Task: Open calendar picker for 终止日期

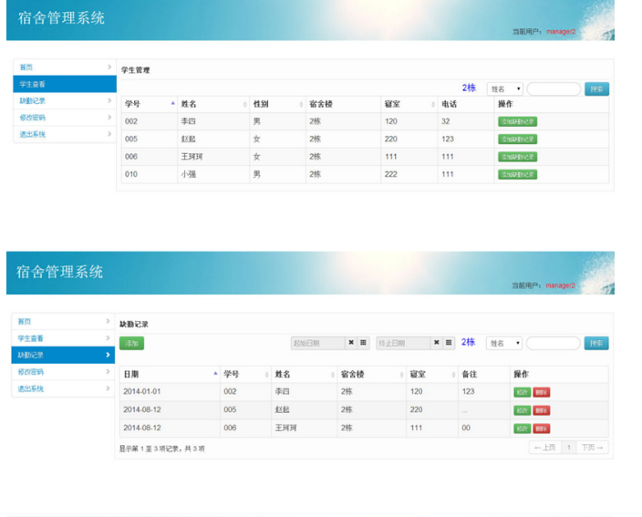Action: tap(449, 343)
